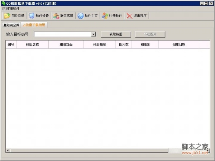Image resolution: width=215 pixels, height=161 pixels.
Task: Click the app logo in title bar
Action: [x=3, y=3]
